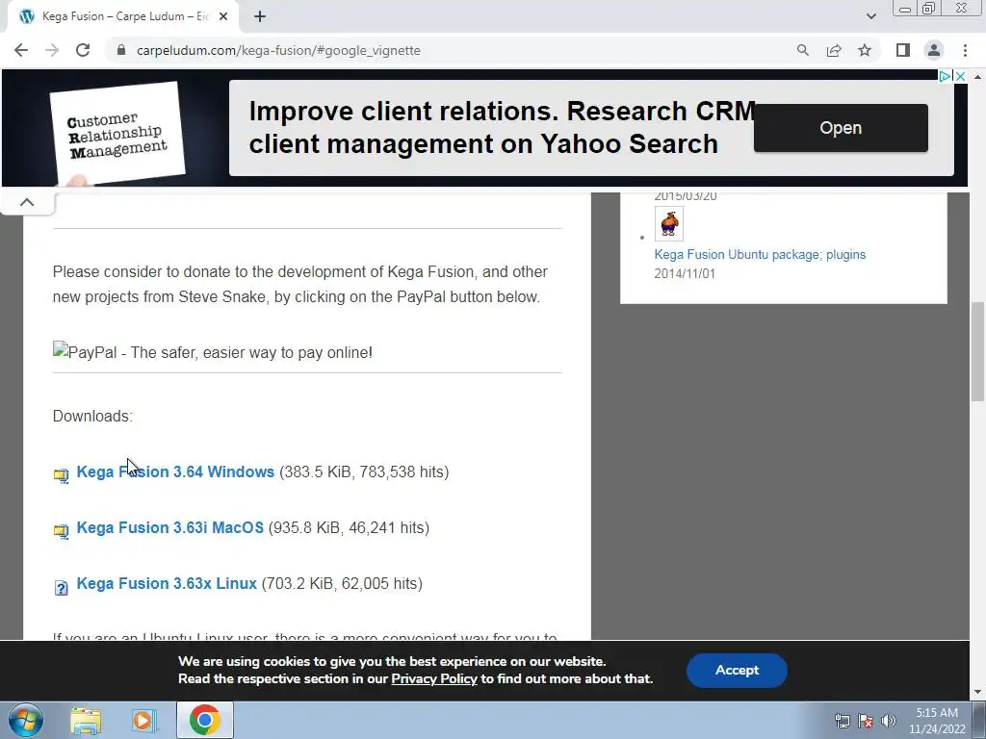Open Kega Fusion Ubuntu package; plugins post
This screenshot has width=986, height=739.
760,254
